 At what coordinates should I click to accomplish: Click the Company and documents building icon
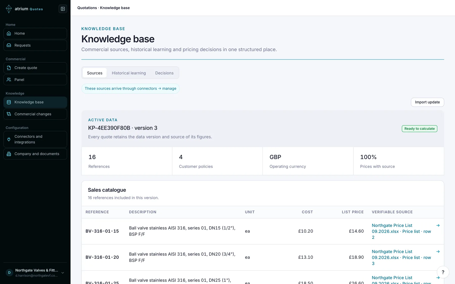coord(9,154)
